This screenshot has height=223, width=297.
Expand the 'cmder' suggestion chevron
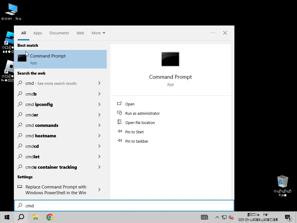pos(99,114)
